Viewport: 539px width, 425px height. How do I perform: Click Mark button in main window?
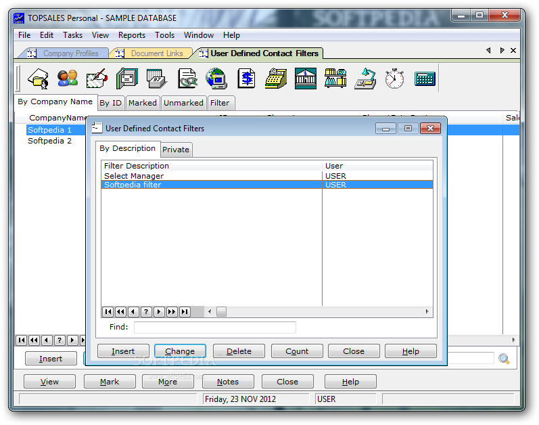(x=110, y=382)
